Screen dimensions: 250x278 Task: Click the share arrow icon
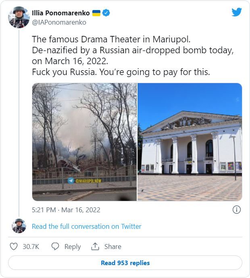[96, 247]
